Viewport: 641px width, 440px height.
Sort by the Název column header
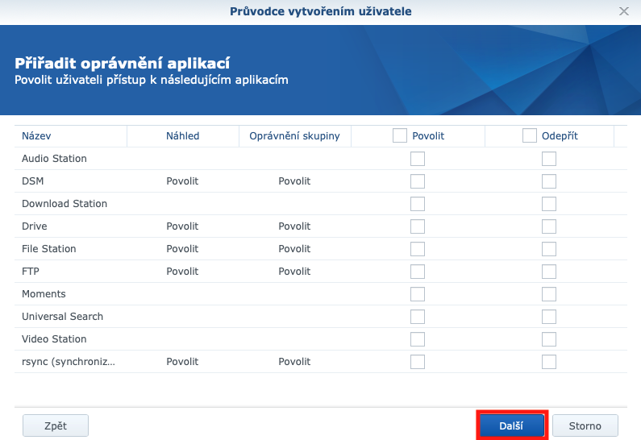click(36, 136)
